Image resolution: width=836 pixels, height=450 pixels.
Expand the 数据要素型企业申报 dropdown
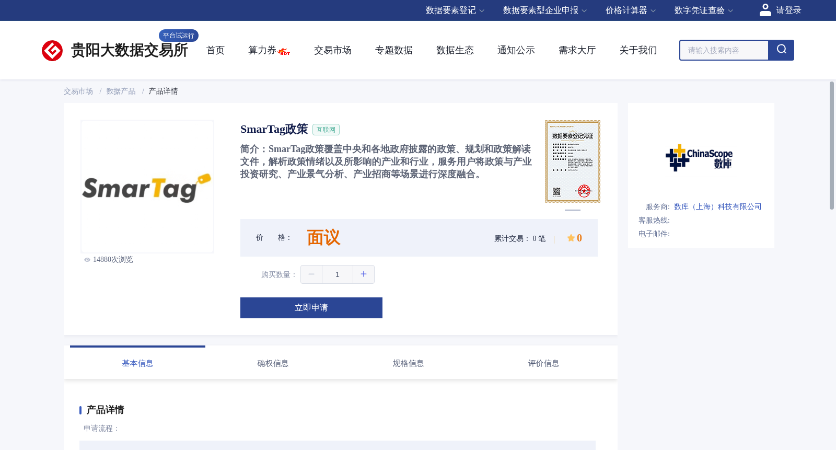(x=544, y=10)
